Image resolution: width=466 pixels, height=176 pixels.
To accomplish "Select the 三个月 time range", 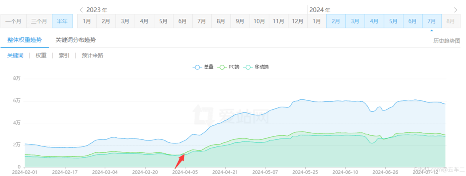I will [x=39, y=21].
